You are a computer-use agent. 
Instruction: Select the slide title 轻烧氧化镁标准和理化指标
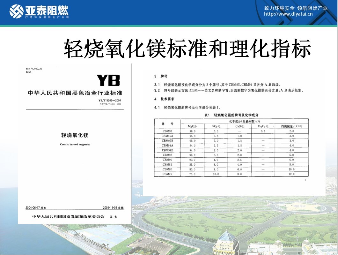tap(187, 48)
